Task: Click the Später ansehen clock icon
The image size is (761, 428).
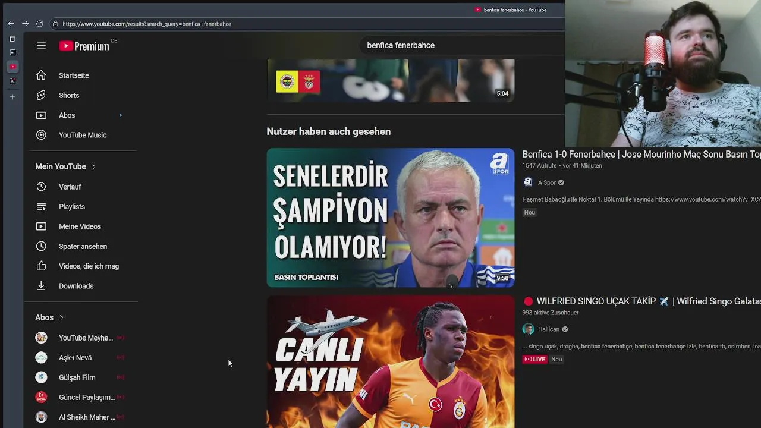Action: click(41, 246)
